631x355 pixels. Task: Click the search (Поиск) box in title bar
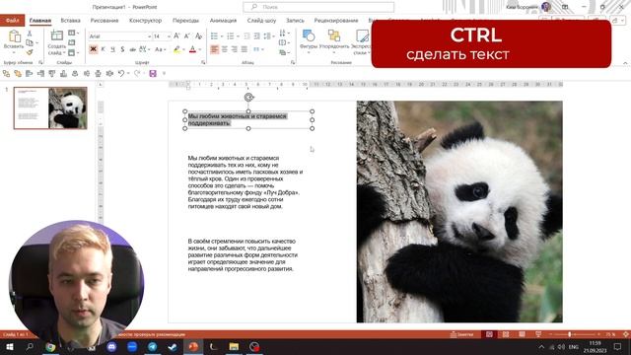click(318, 7)
